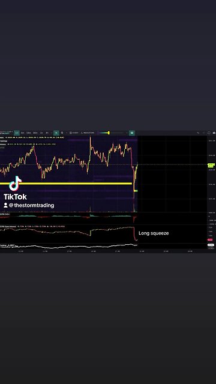Viewport: 216px width, 384px height.
Task: Select the 1m timeframe
Action: pos(17,133)
